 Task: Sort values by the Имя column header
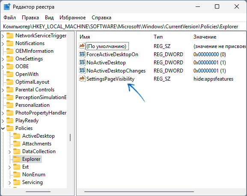pos(114,37)
